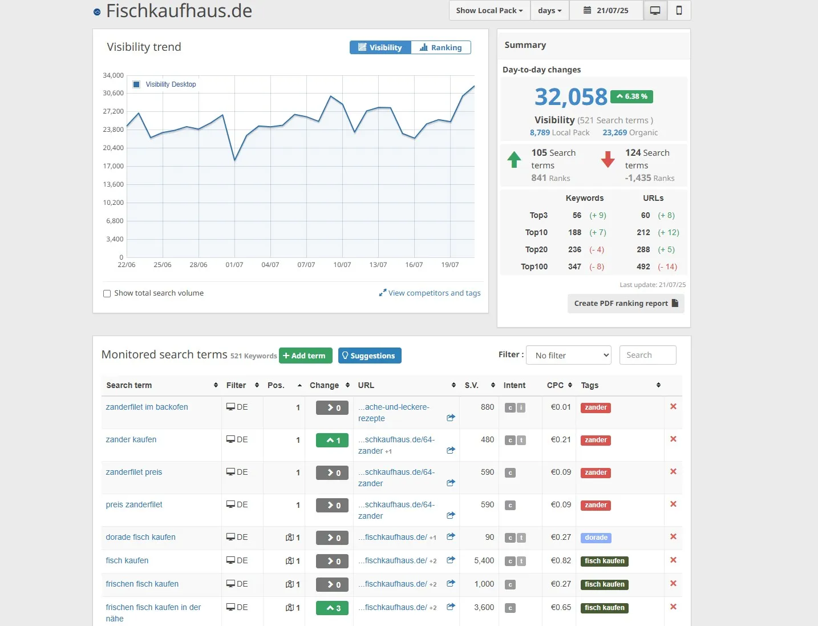Delete fisch kaufen row
The image size is (818, 626).
[673, 560]
